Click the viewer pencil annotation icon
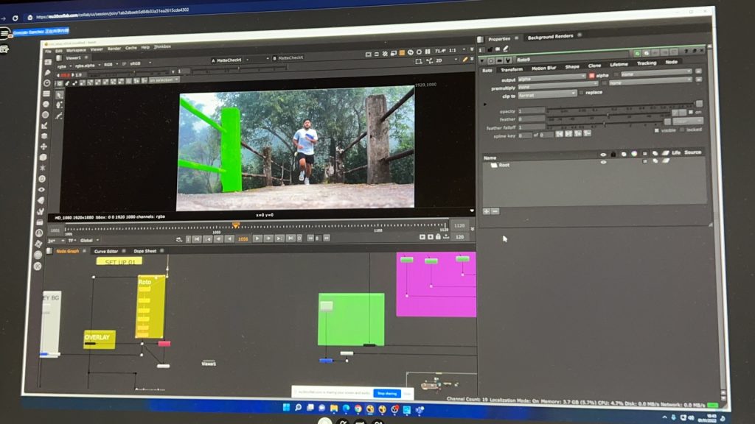Image resolution: width=755 pixels, height=424 pixels. pos(465,60)
